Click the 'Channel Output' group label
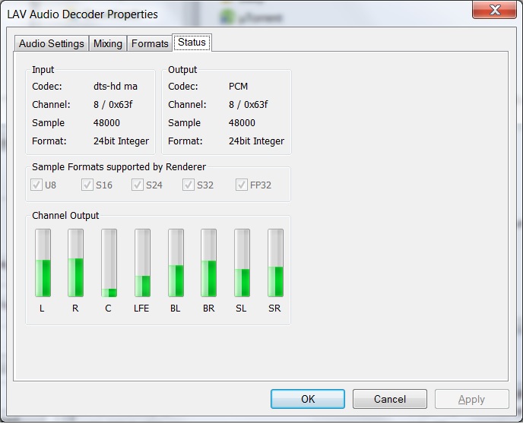Screen dimensions: 523x424 pos(65,215)
